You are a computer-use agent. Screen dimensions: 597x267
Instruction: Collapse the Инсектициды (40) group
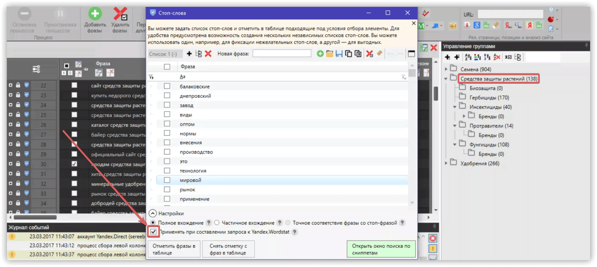(x=455, y=107)
